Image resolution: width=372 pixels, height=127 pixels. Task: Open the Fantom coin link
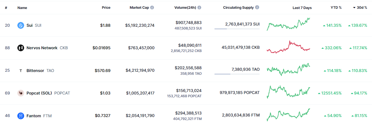[x=39, y=116]
